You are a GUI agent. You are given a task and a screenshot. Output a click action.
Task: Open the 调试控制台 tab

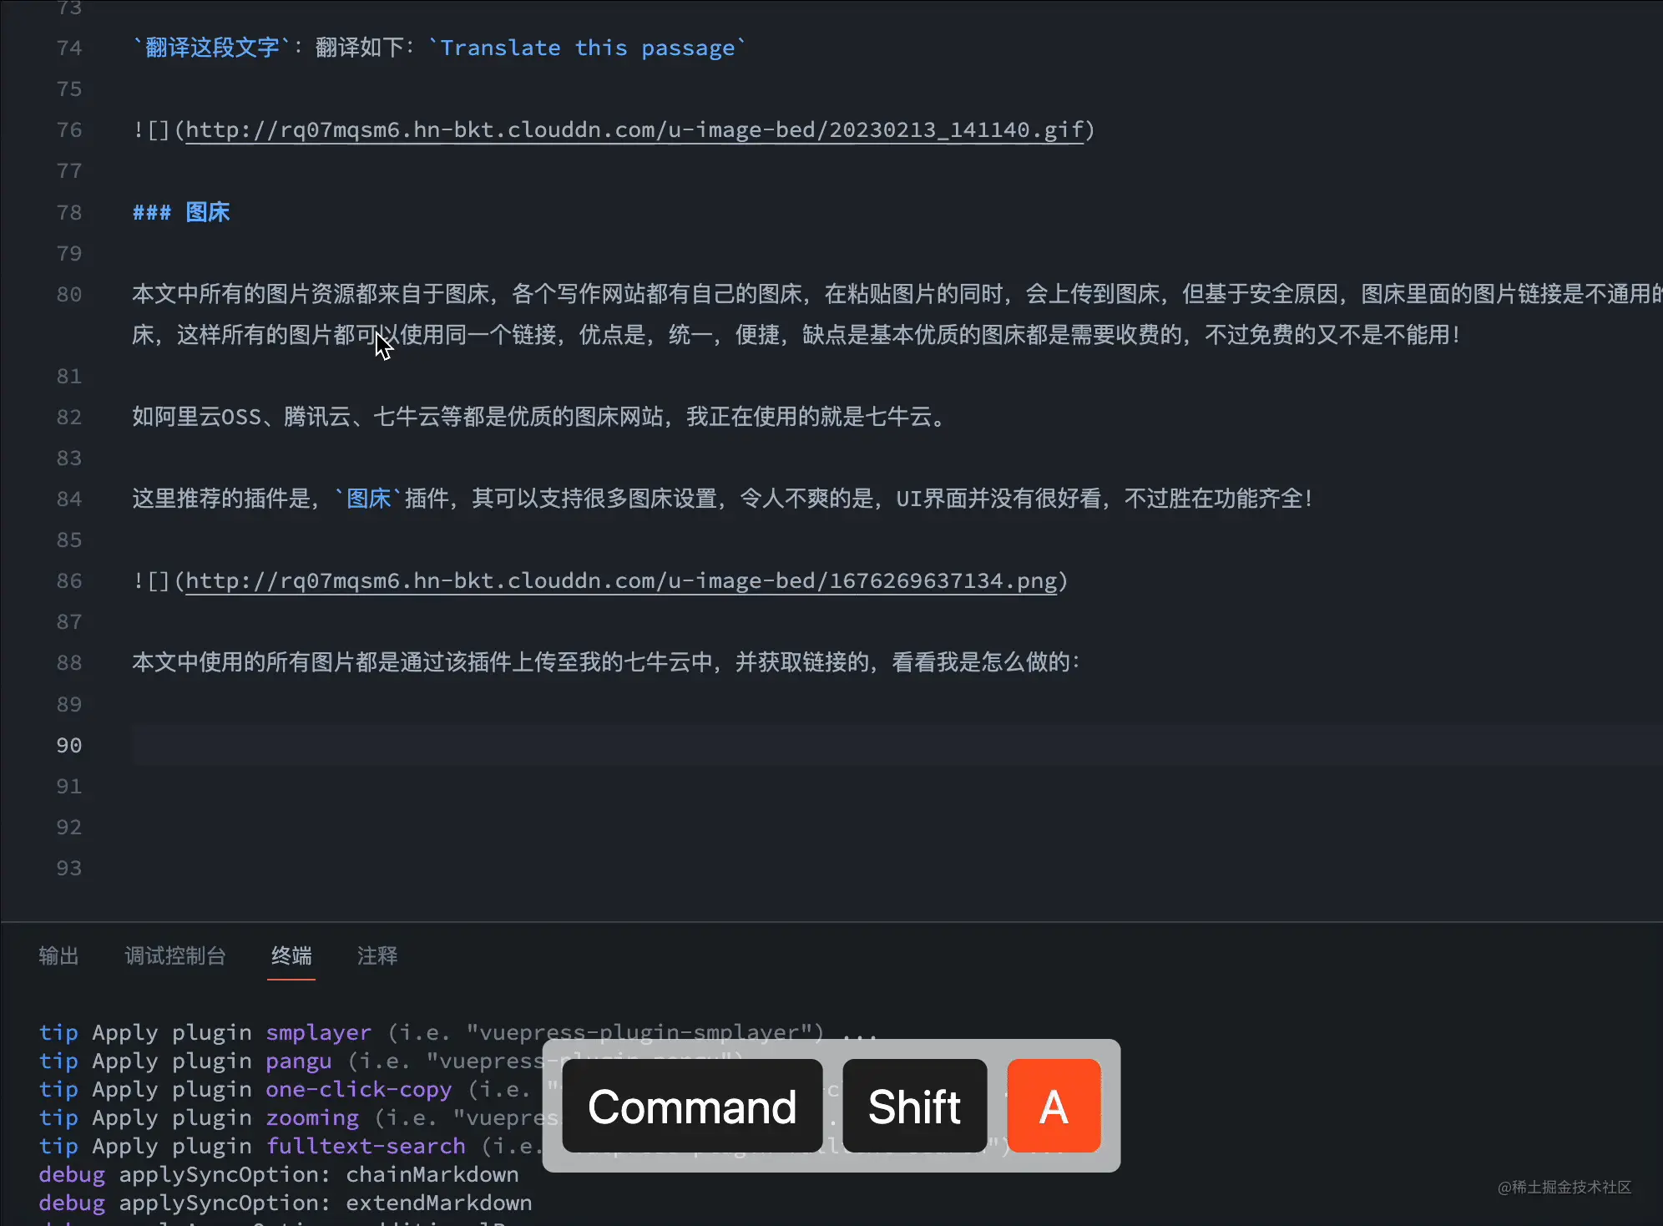point(175,955)
